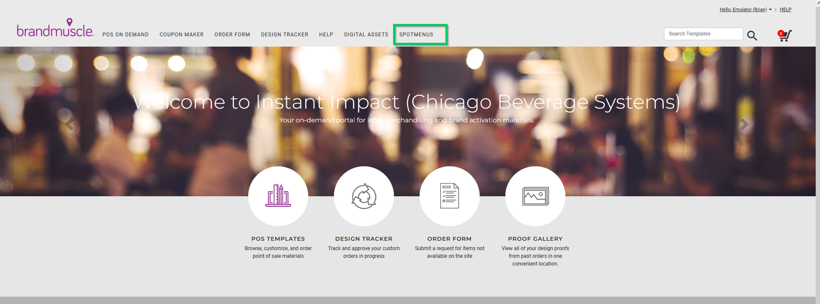
Task: Click the POS Templates buildings icon
Action: 278,196
